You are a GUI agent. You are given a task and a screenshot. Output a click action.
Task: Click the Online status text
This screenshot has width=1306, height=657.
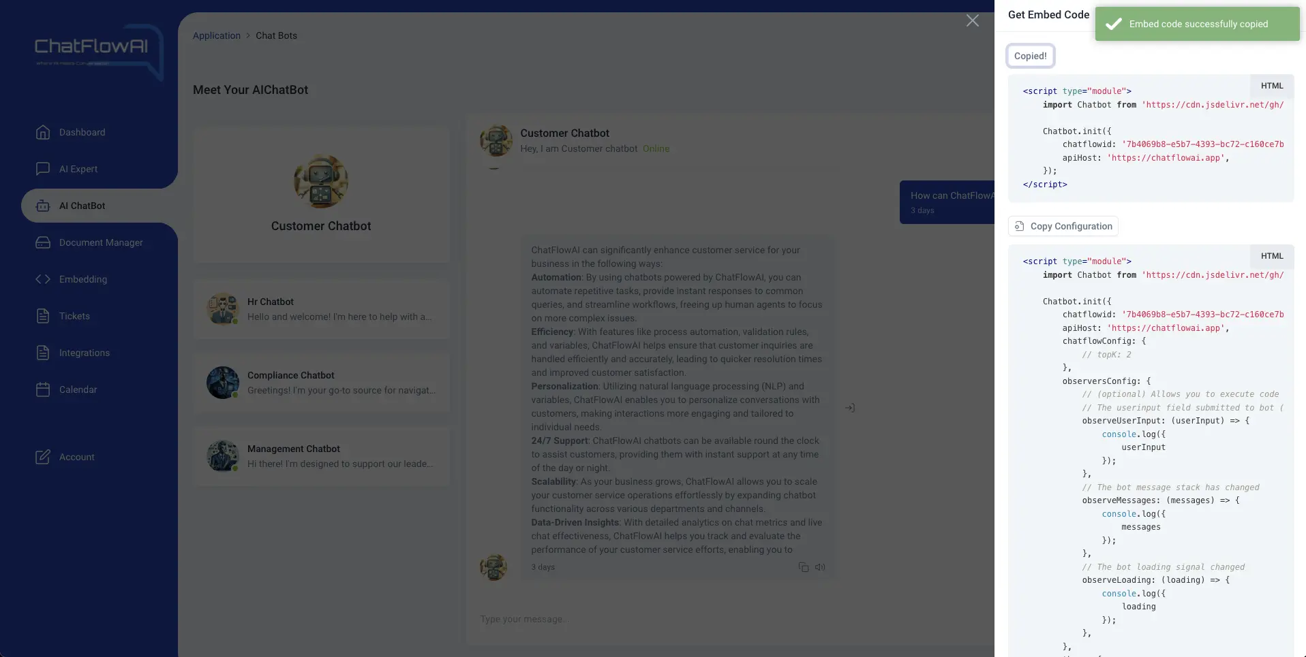pyautogui.click(x=656, y=148)
